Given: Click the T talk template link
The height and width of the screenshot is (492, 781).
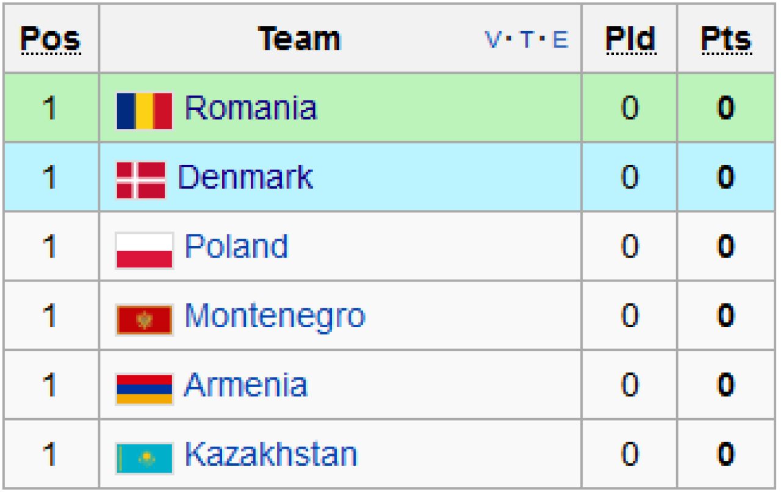Looking at the screenshot, I should tap(527, 40).
